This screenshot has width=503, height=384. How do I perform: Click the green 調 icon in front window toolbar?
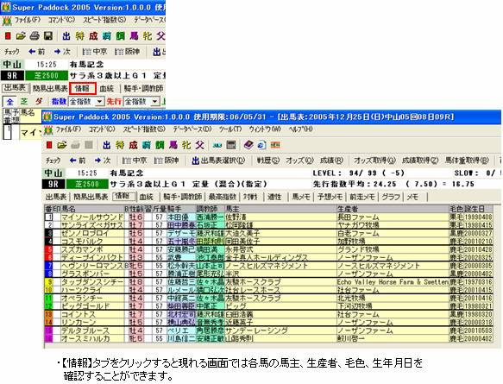[160, 145]
